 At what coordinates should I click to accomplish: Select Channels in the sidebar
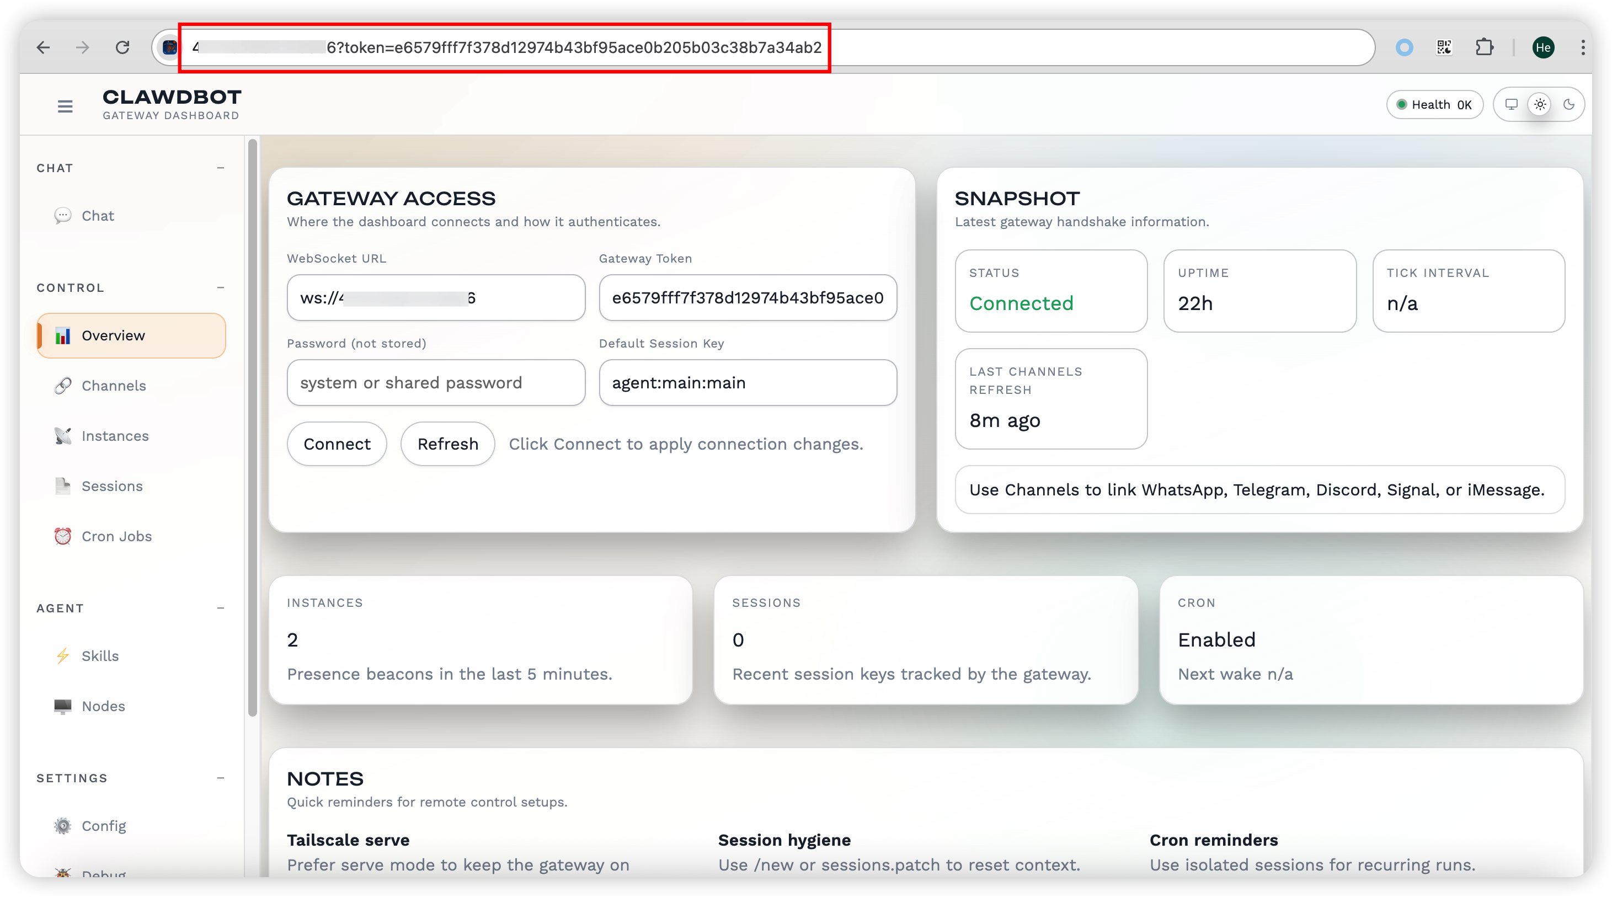(114, 386)
